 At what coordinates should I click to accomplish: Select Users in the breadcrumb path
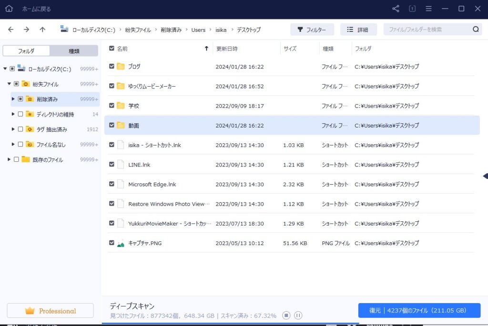point(198,30)
